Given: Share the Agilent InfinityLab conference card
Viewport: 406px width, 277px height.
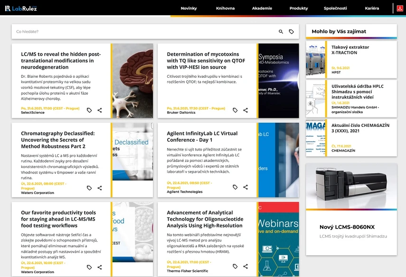Looking at the screenshot, I should click(x=245, y=187).
